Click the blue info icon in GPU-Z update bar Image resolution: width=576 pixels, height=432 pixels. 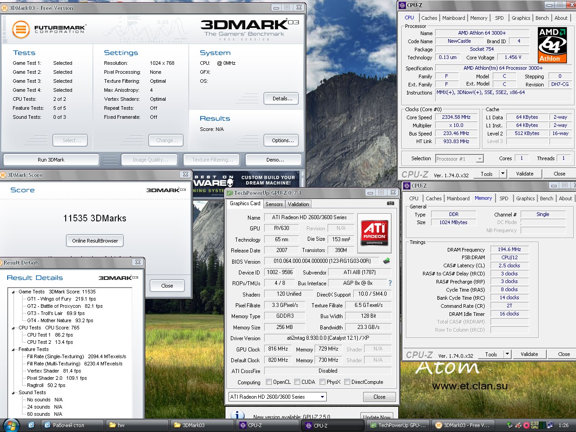237,415
